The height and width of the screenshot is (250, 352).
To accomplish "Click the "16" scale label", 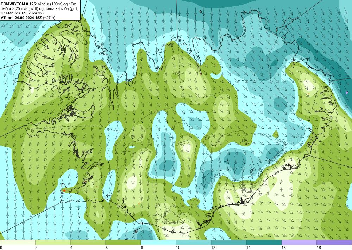I will 283,248.
